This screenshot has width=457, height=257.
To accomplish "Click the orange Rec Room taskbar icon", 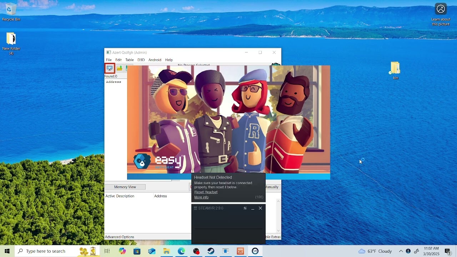I will coord(240,251).
